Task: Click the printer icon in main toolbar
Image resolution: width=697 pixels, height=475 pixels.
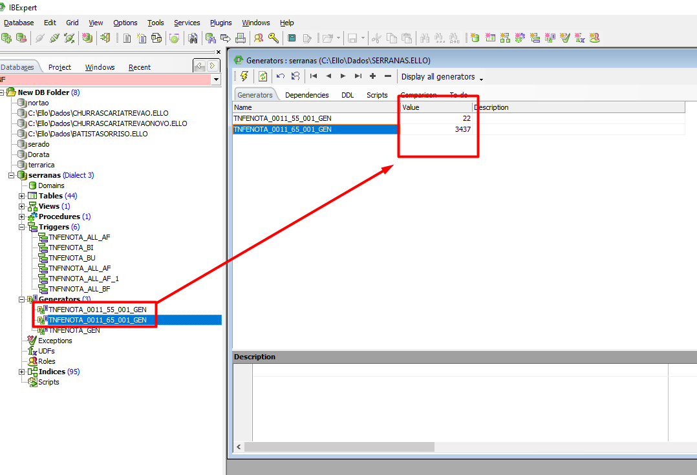Action: (x=241, y=38)
